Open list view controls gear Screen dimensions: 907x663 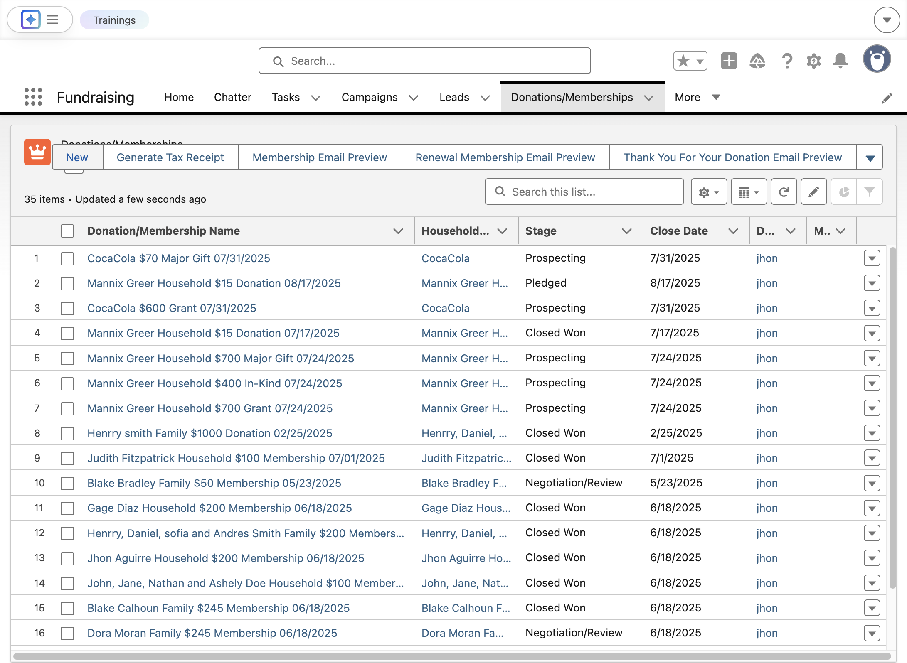709,192
